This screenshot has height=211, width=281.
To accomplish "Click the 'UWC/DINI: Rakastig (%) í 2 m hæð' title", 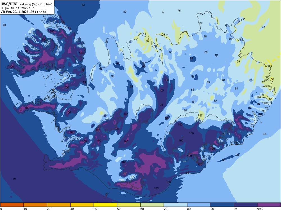I will 26,4.
